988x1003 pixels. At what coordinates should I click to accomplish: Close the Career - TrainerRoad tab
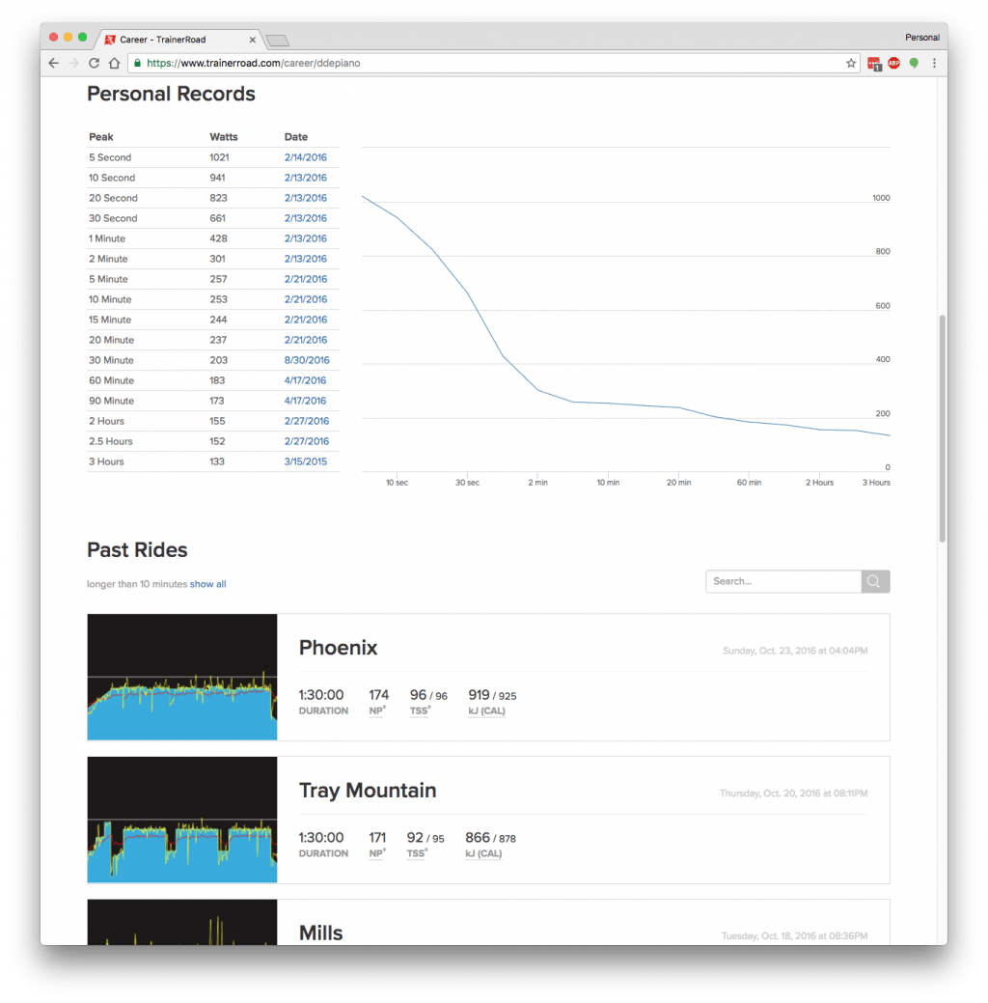pos(253,40)
